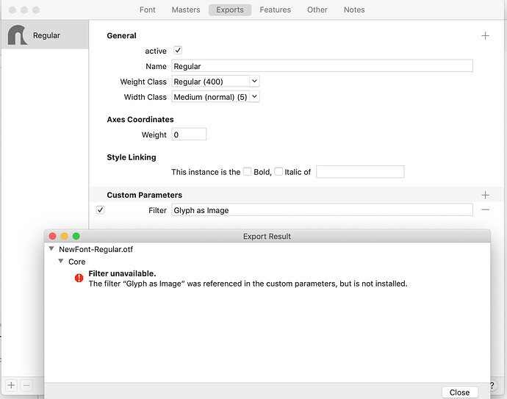Open help with the question mark button
This screenshot has height=399, width=507.
click(x=492, y=385)
